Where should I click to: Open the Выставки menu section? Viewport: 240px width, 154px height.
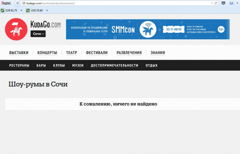(19, 53)
